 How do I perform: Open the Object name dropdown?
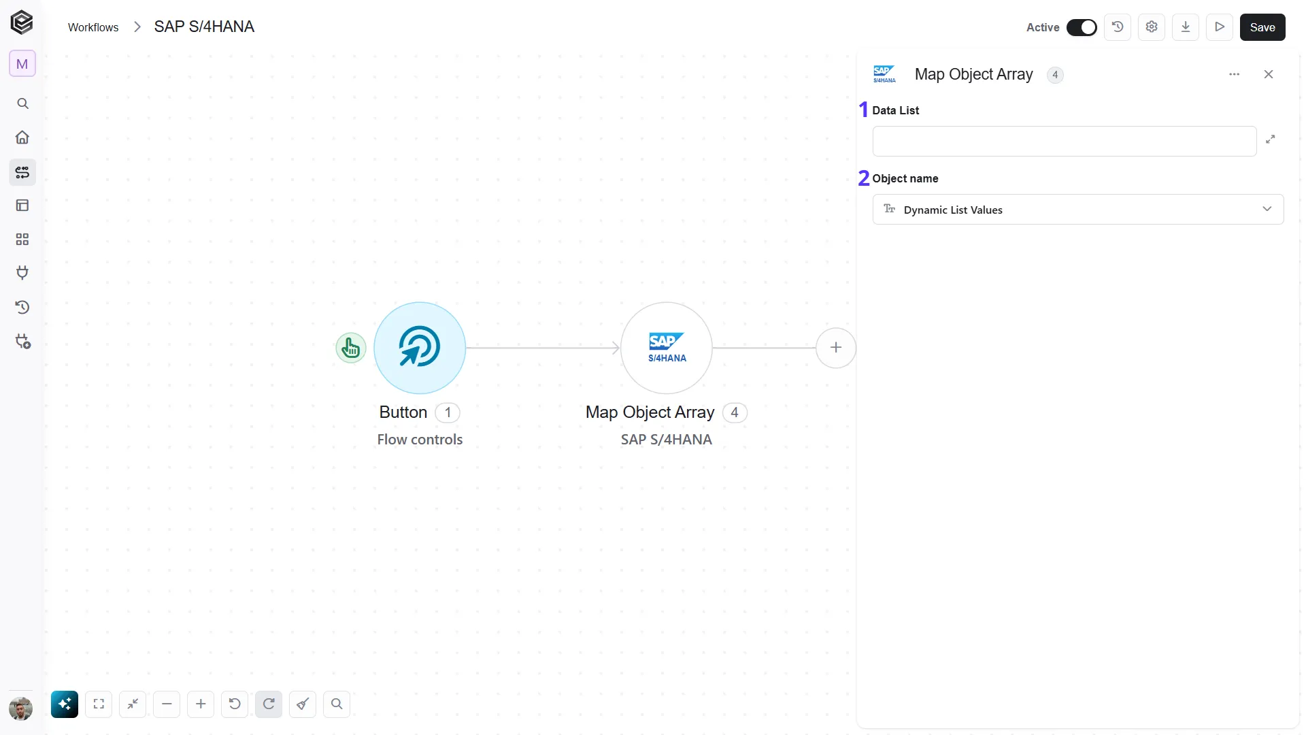point(1078,210)
